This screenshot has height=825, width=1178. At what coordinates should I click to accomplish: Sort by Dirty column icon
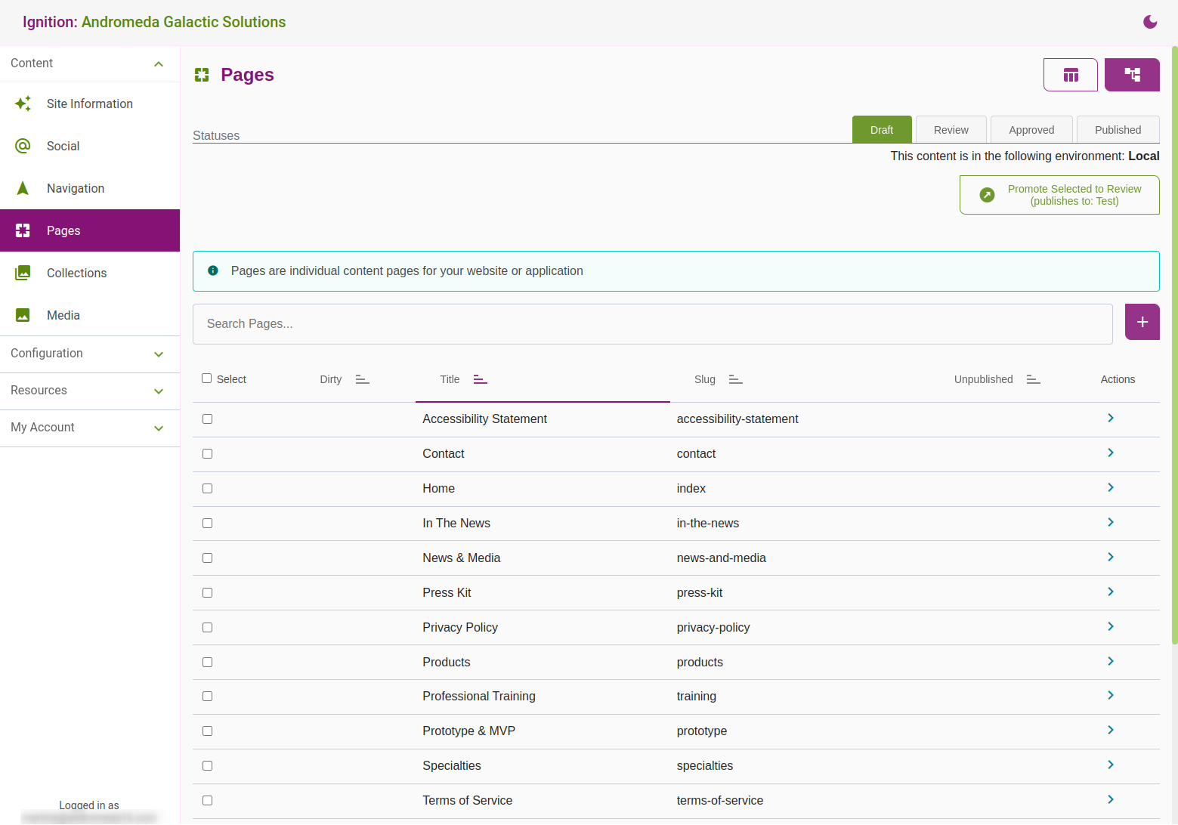[363, 379]
